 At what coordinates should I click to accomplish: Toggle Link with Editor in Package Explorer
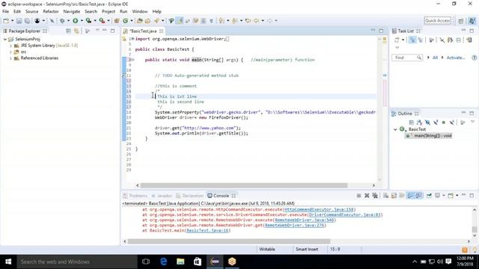pos(76,31)
